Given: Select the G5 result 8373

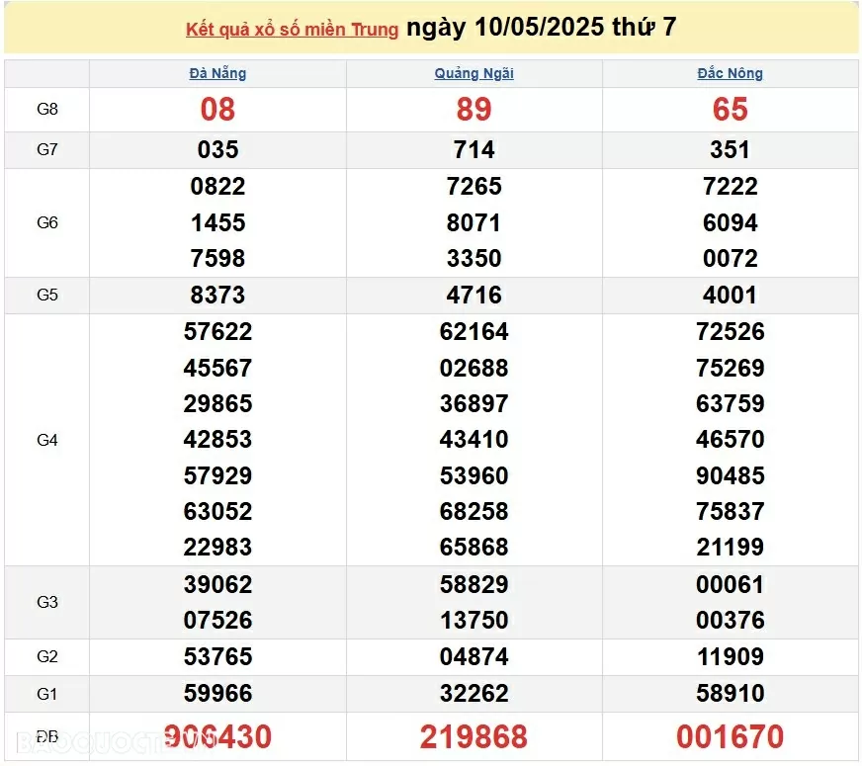Looking at the screenshot, I should click(x=217, y=296).
